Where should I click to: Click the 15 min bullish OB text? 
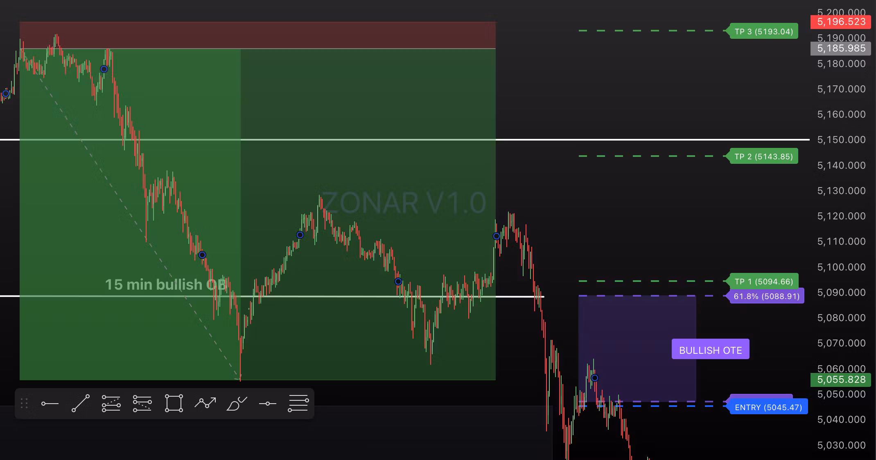(x=166, y=284)
